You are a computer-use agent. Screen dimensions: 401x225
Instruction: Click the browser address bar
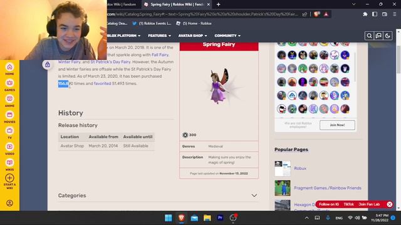pos(203,14)
